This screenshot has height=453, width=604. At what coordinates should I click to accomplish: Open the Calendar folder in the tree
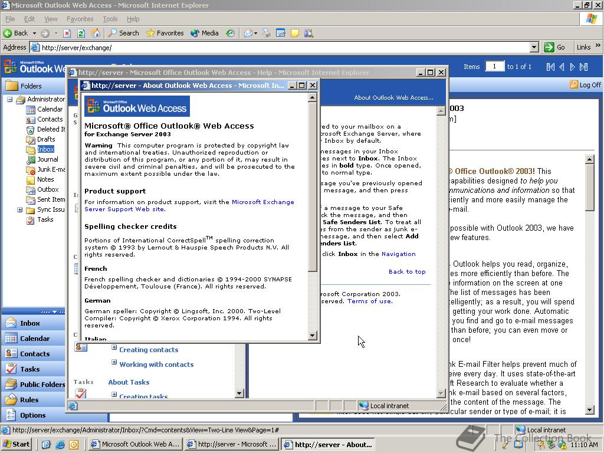pyautogui.click(x=50, y=109)
